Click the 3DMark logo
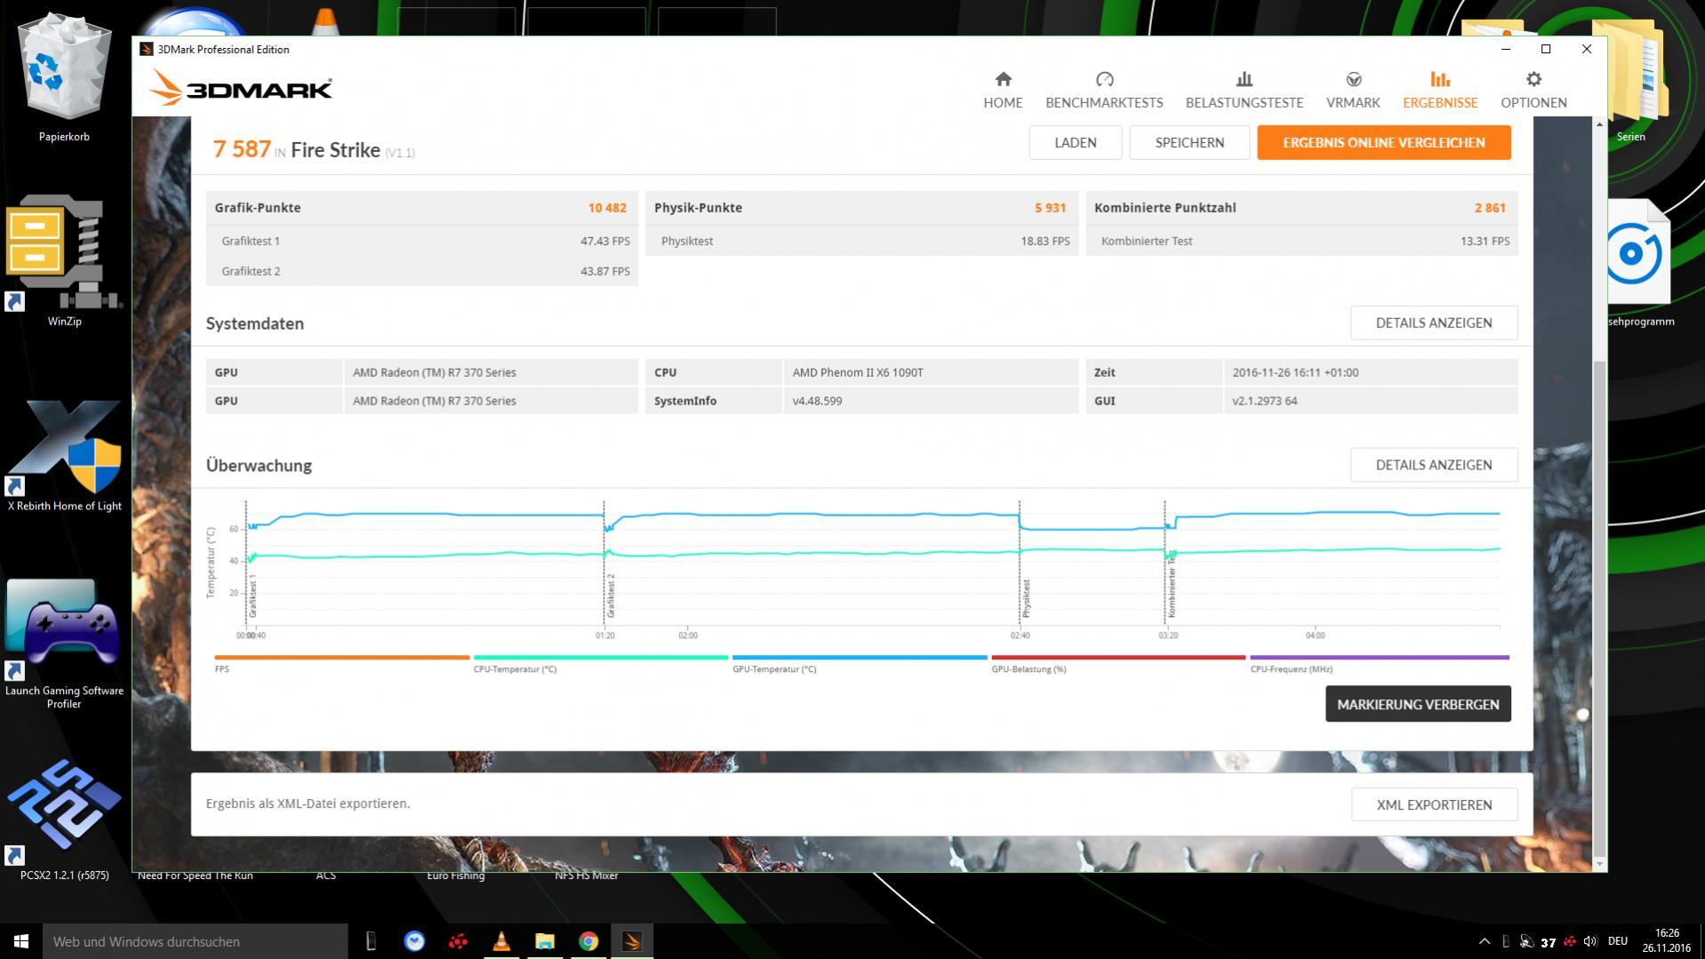Image resolution: width=1705 pixels, height=959 pixels. pyautogui.click(x=240, y=88)
